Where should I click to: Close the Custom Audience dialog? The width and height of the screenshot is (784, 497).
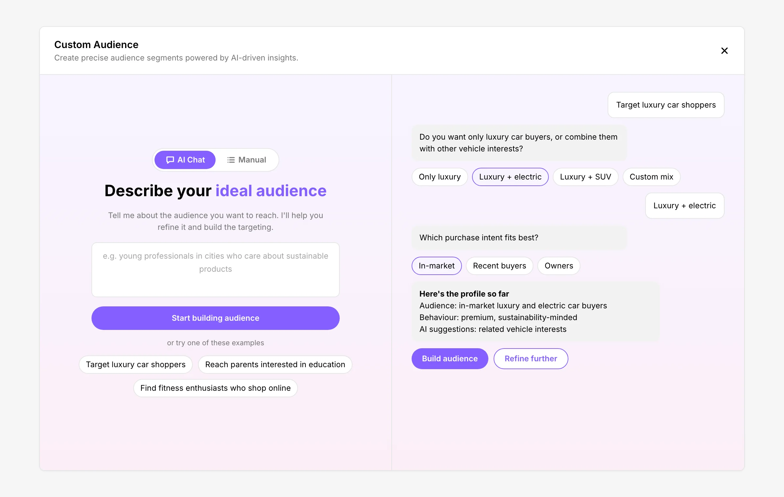tap(724, 51)
